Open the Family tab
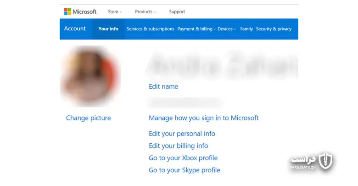 246,29
